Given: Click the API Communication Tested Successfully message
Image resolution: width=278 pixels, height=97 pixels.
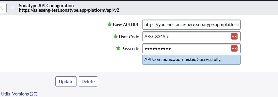Looking at the screenshot, I should click(x=191, y=60).
